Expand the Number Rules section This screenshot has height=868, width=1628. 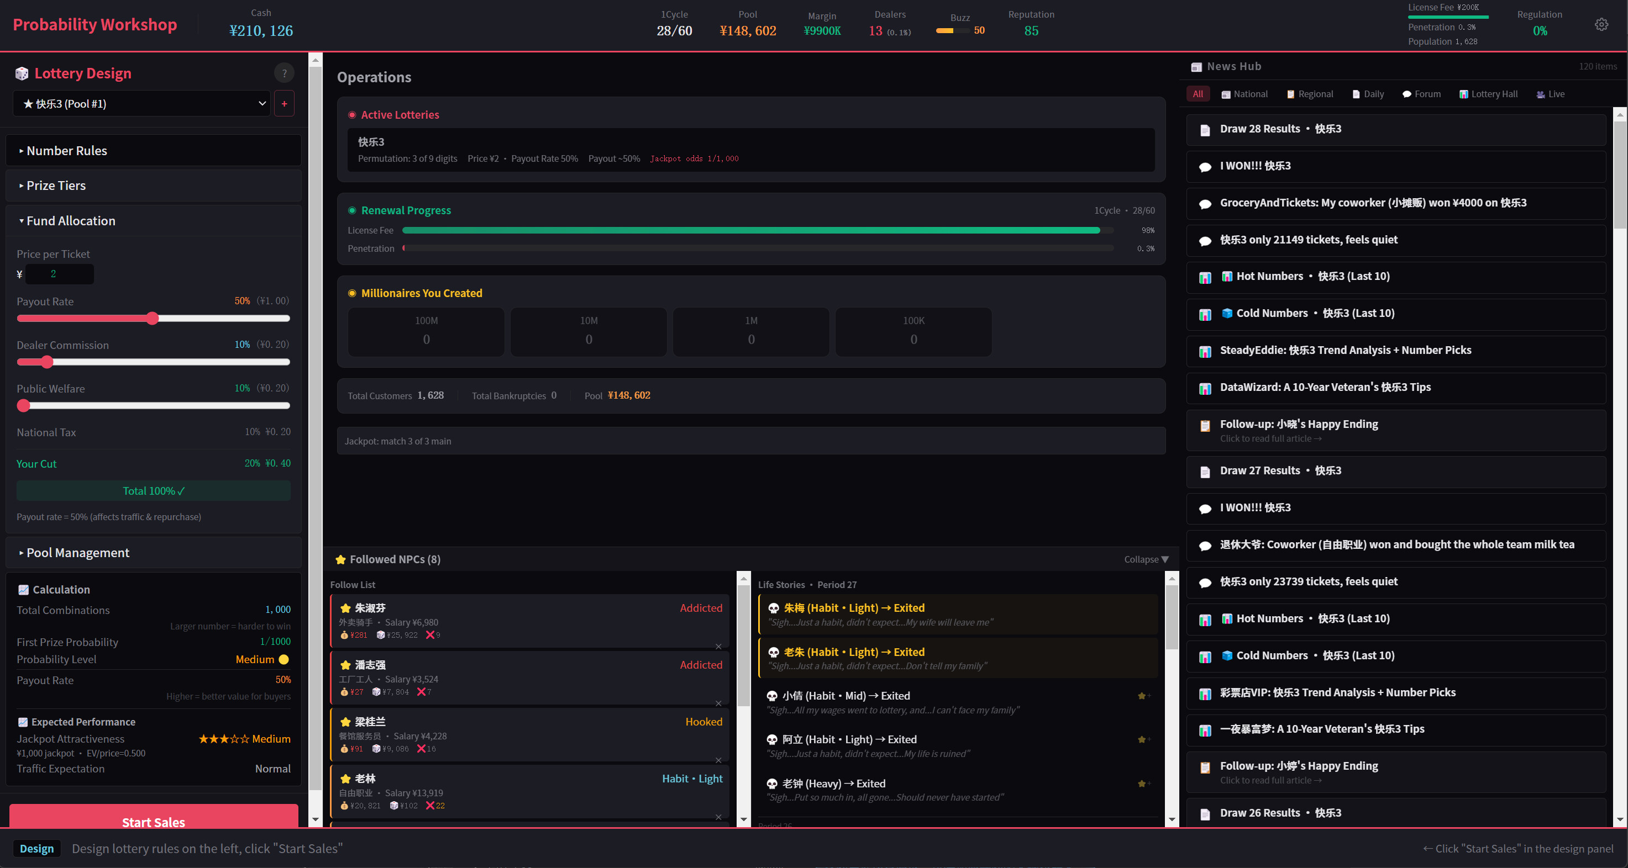[x=154, y=151]
